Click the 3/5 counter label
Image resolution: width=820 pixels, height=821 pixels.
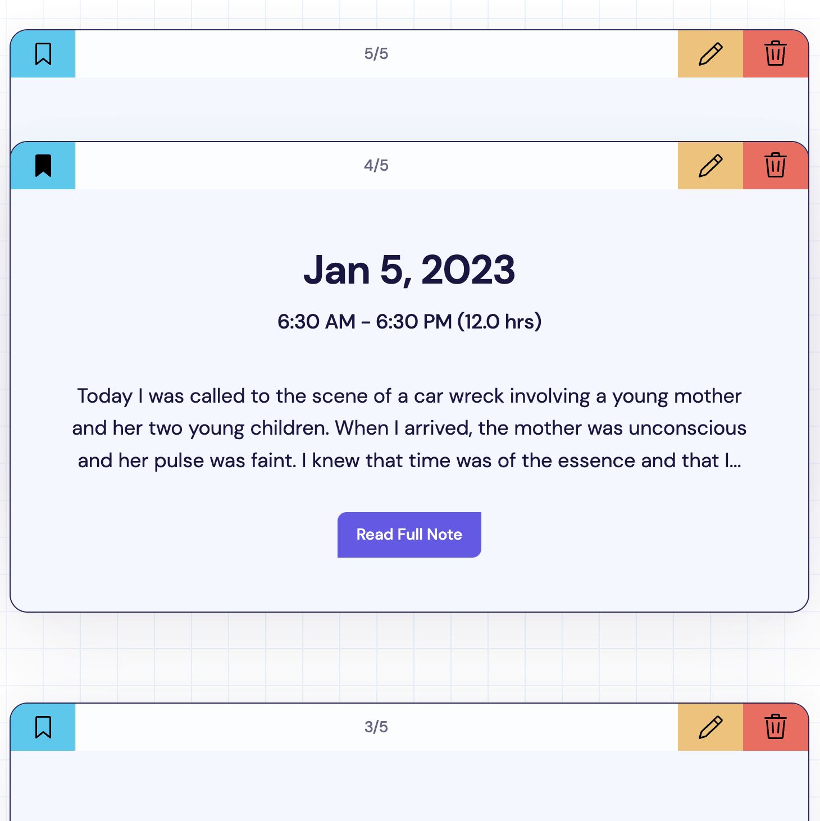point(376,727)
